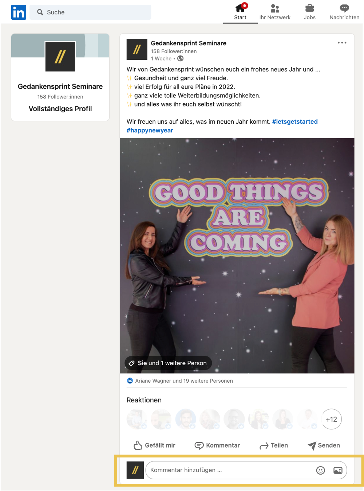This screenshot has width=364, height=491.
Task: Select the Start tab
Action: (240, 12)
